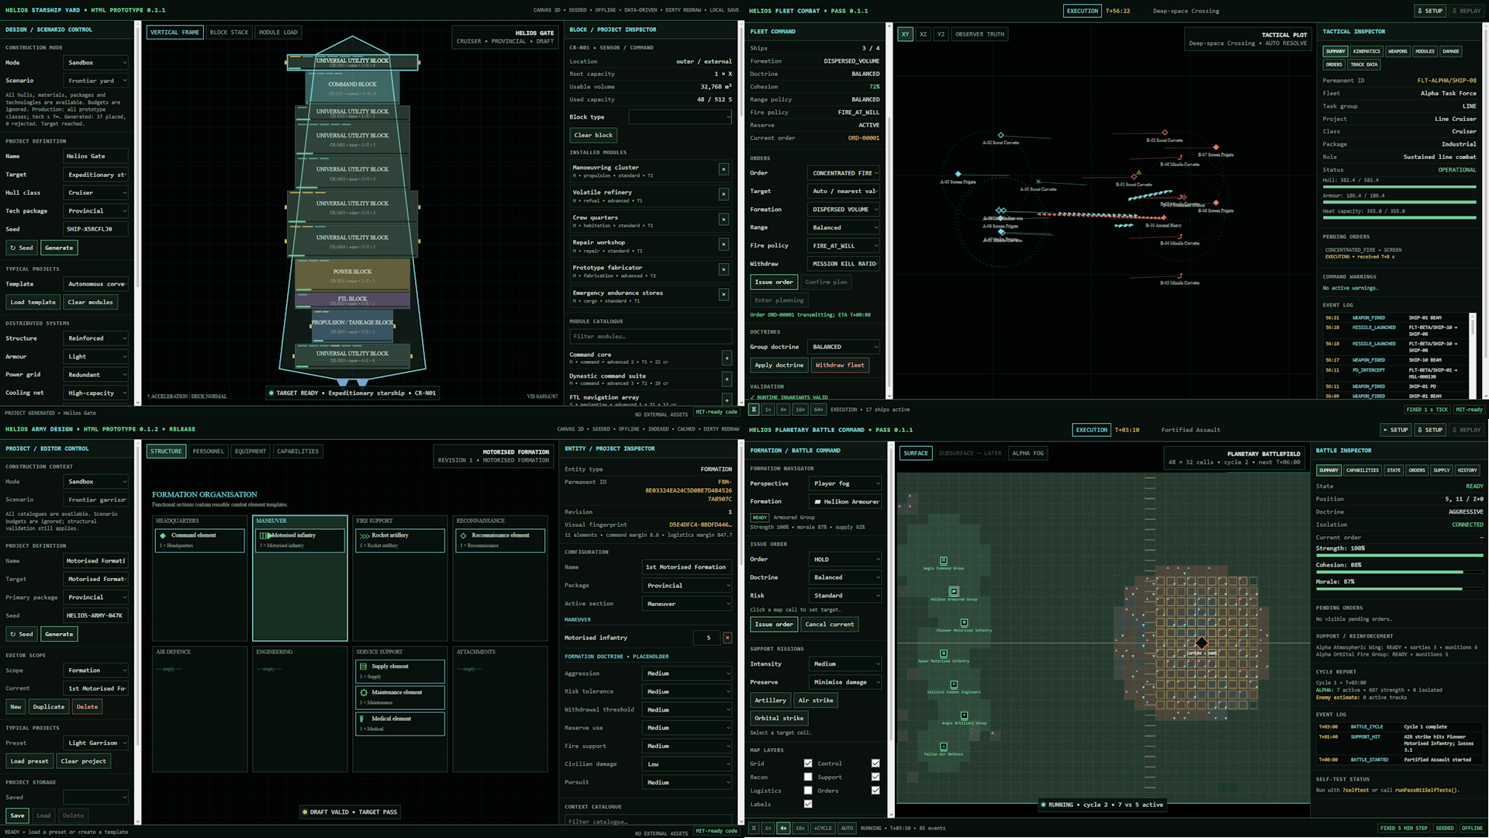
Task: Focus the Starship Seed input field
Action: tap(95, 230)
